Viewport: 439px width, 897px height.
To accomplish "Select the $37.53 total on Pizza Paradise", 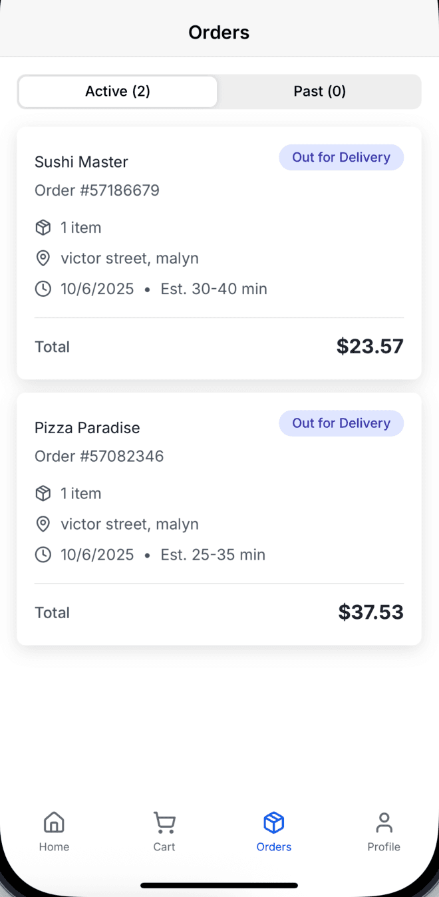I will click(370, 612).
